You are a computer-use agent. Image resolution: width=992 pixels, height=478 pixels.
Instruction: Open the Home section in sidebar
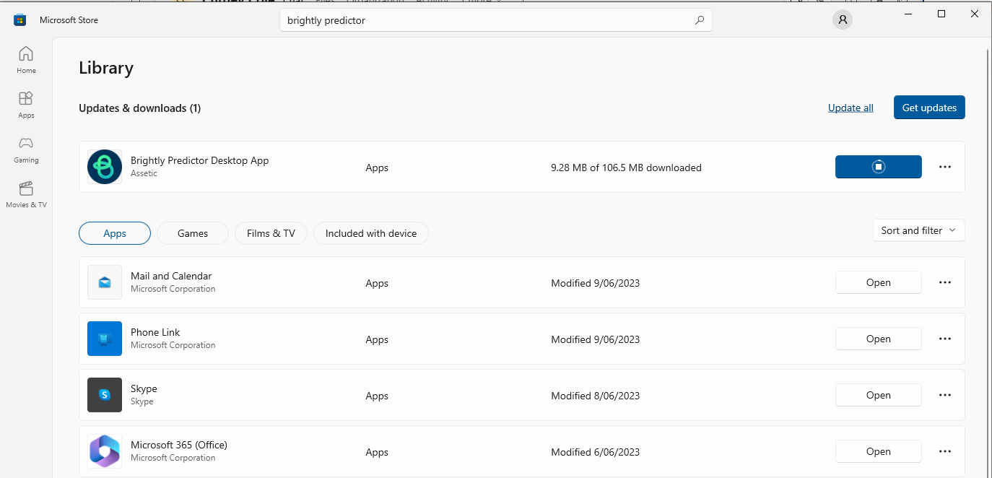26,60
